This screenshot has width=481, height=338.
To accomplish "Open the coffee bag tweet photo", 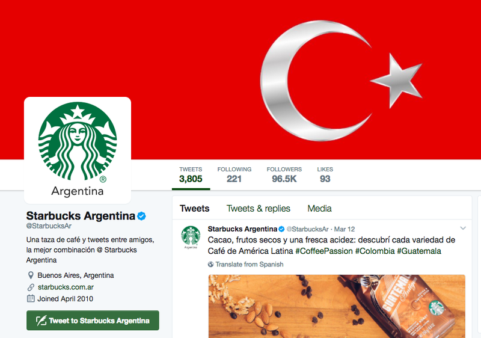I will pyautogui.click(x=337, y=306).
